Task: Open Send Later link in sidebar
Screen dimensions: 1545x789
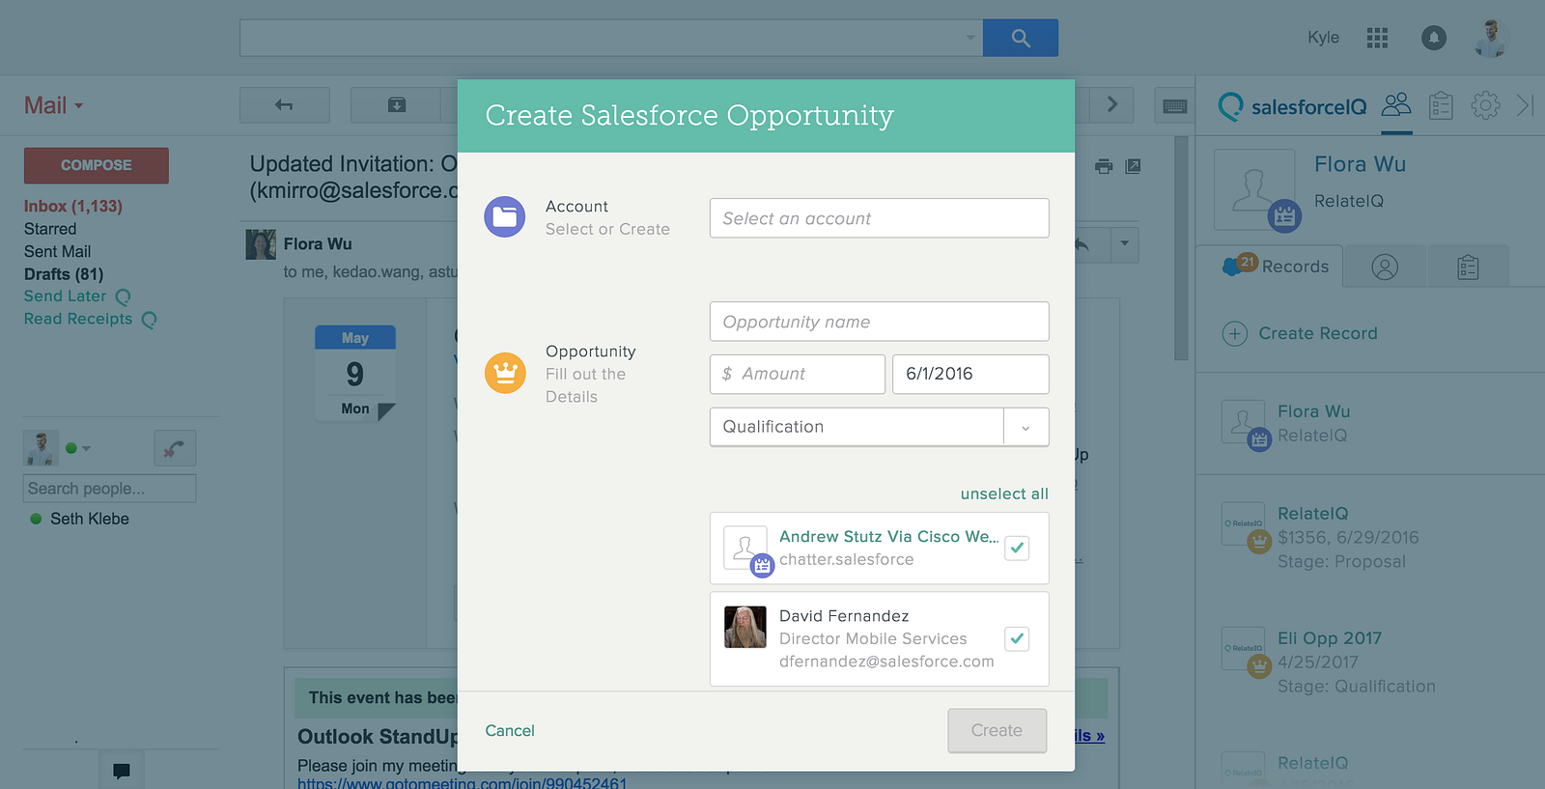Action: pyautogui.click(x=66, y=296)
